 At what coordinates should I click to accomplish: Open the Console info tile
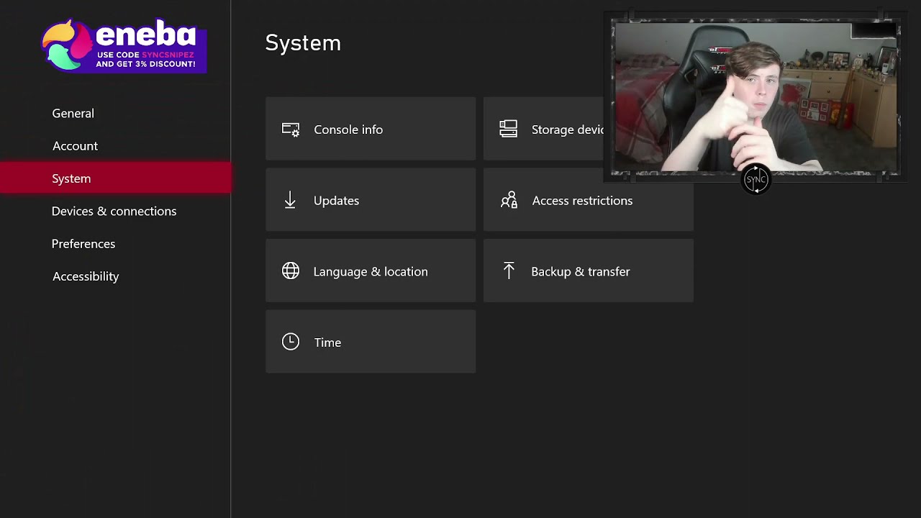[x=371, y=129]
